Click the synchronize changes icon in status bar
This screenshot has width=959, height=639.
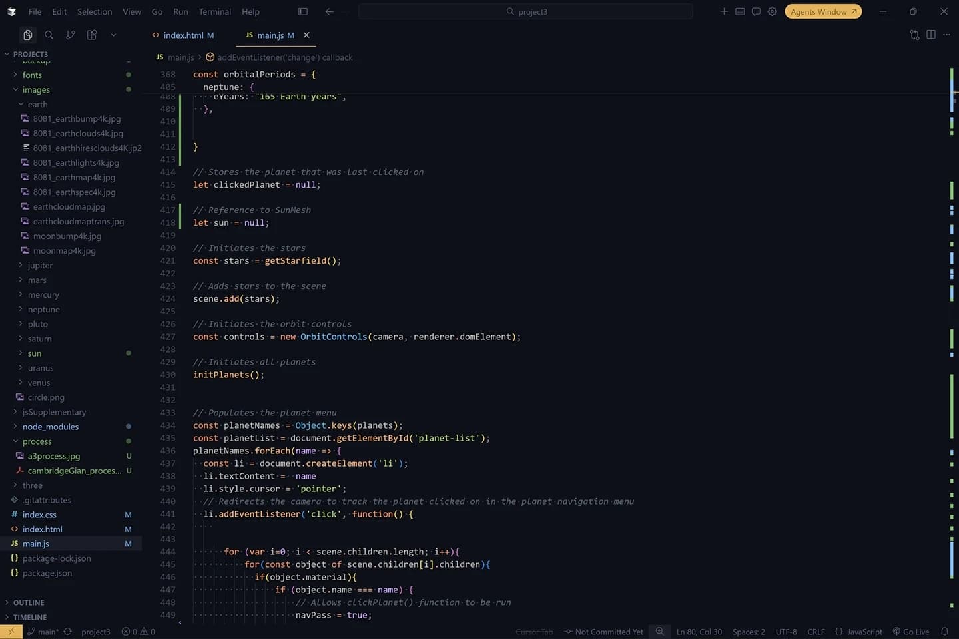[67, 632]
